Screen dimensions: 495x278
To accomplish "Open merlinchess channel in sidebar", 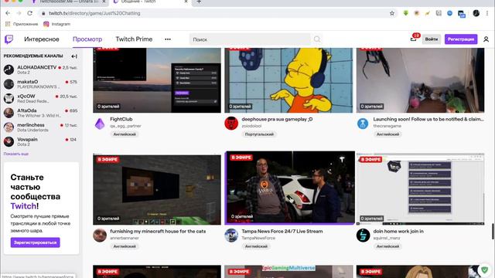I will [41, 127].
